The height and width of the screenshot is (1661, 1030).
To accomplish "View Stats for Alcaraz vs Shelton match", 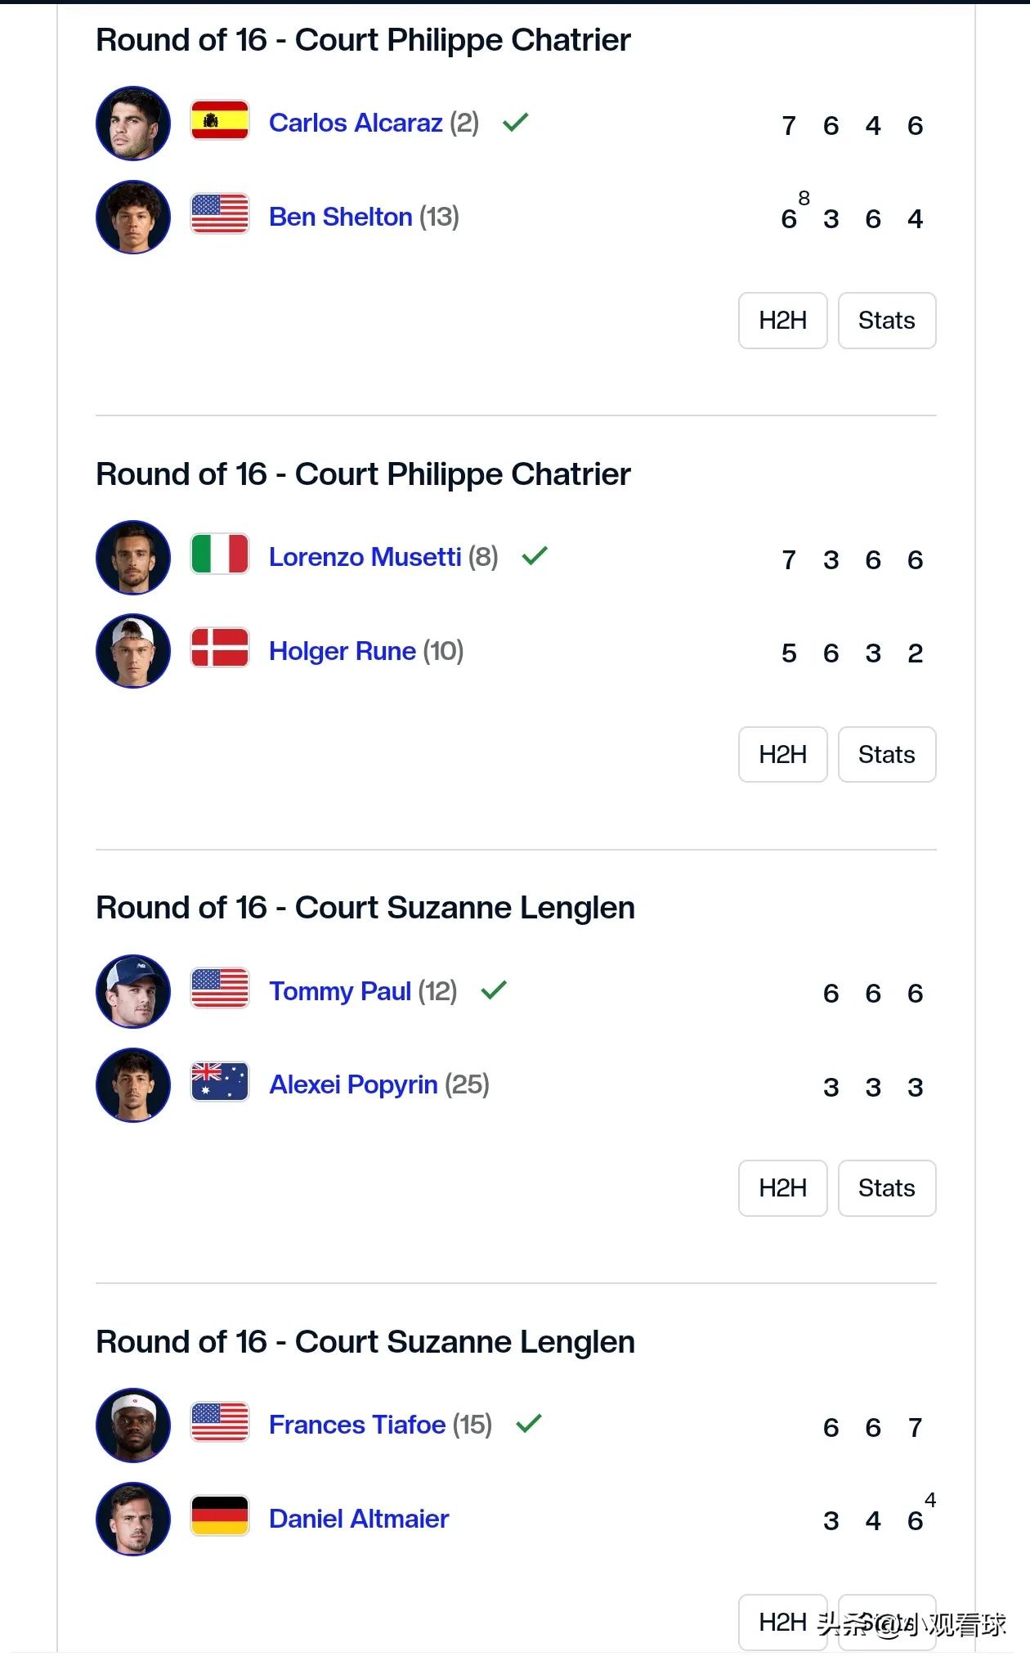I will [887, 321].
